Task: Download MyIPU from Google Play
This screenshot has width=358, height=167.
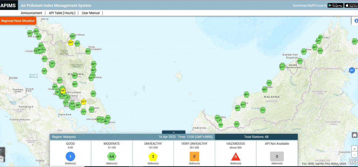Action: (335, 5)
